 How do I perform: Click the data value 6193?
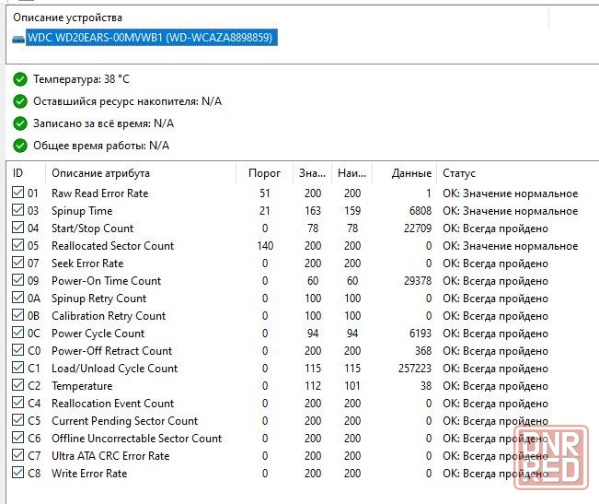point(420,334)
